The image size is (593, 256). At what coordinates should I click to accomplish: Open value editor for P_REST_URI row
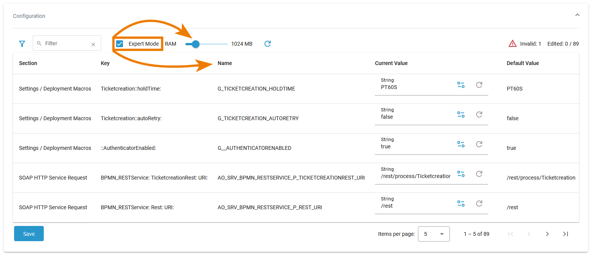pos(461,204)
